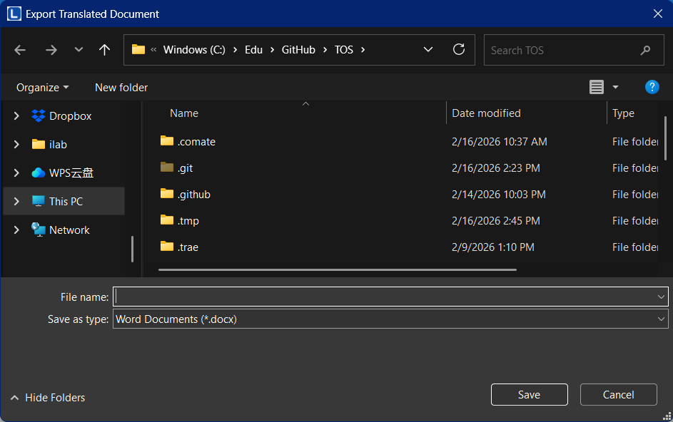Expand the Network tree node
The width and height of the screenshot is (673, 422).
[x=16, y=230]
